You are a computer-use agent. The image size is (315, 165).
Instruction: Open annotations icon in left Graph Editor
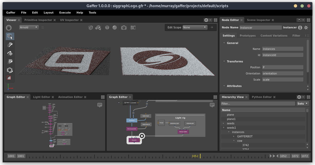[x=100, y=105]
